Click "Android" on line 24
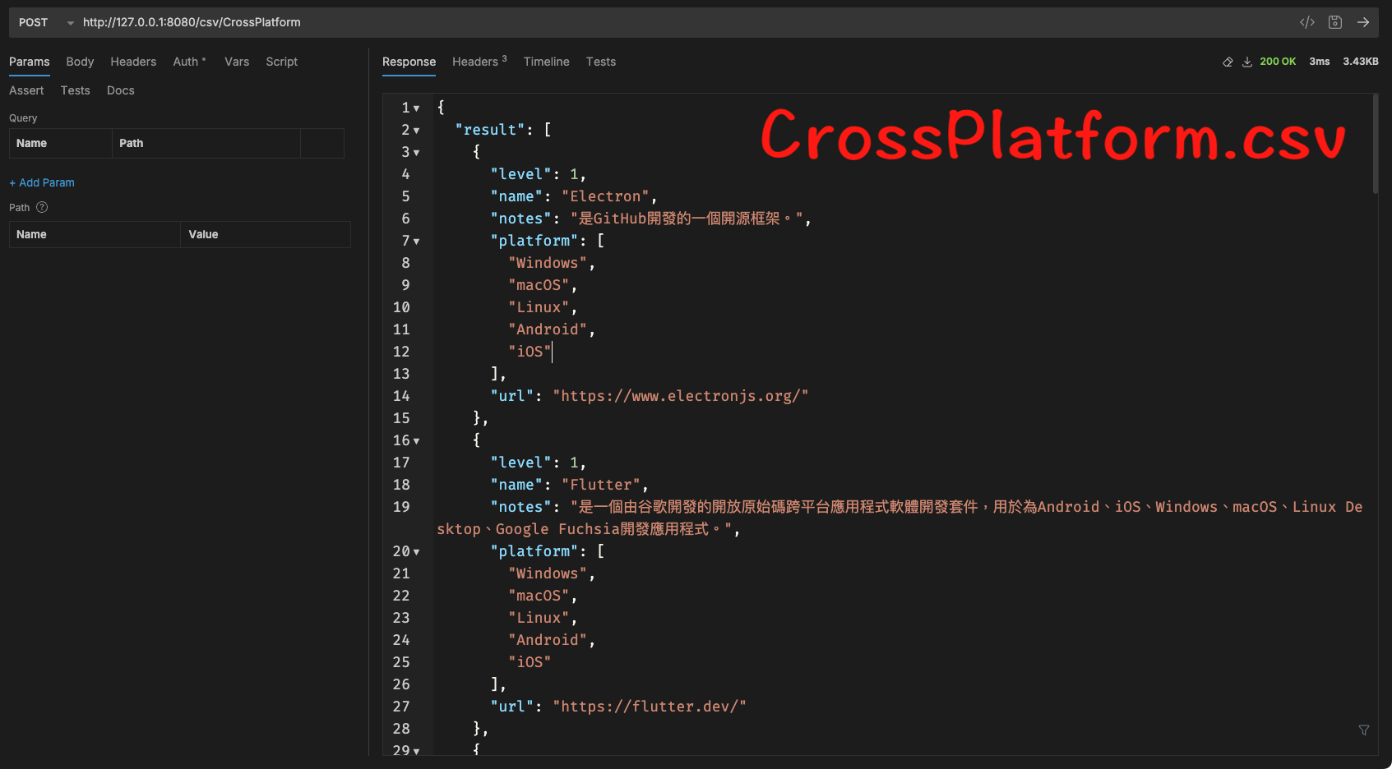 pyautogui.click(x=548, y=640)
